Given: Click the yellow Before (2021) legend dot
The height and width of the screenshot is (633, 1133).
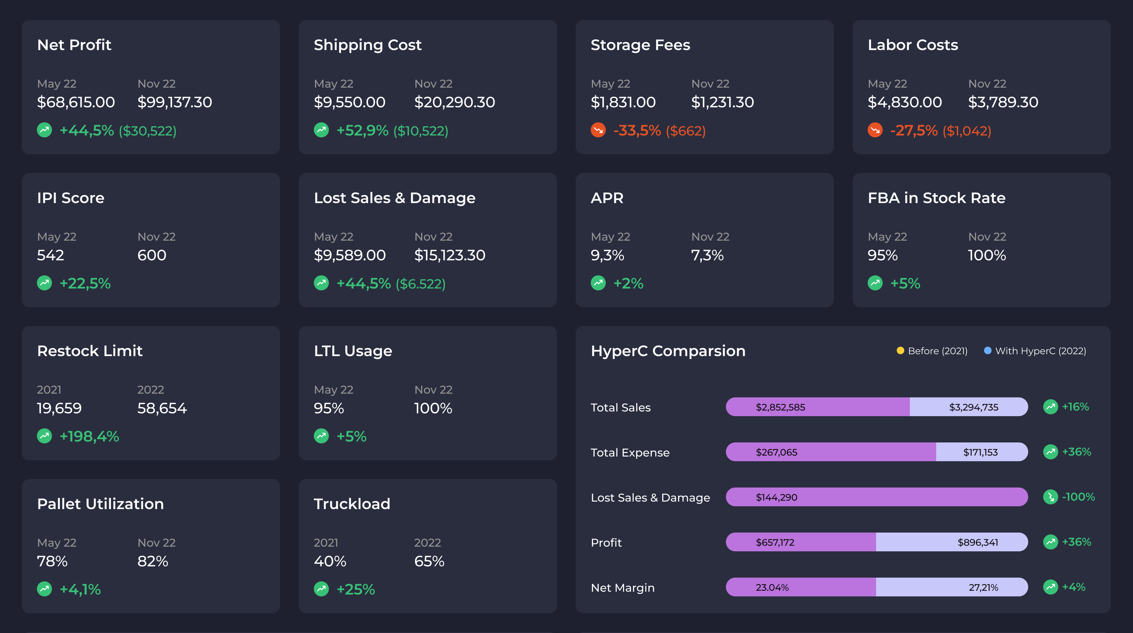Looking at the screenshot, I should pyautogui.click(x=900, y=350).
